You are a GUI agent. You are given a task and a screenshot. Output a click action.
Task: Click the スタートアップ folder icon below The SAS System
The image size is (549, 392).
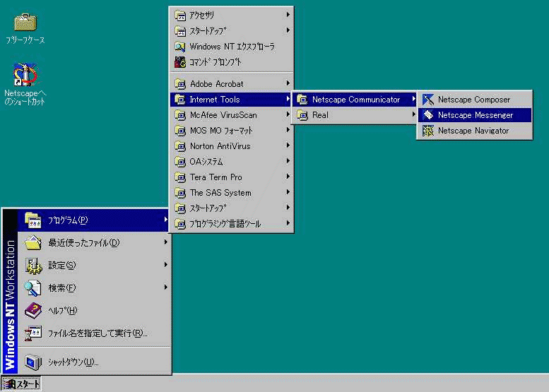tap(180, 208)
